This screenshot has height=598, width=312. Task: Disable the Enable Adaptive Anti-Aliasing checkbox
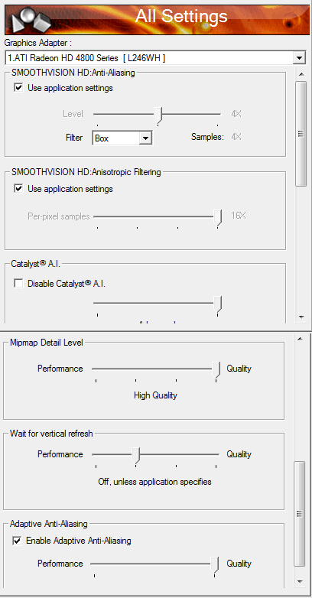pyautogui.click(x=17, y=541)
